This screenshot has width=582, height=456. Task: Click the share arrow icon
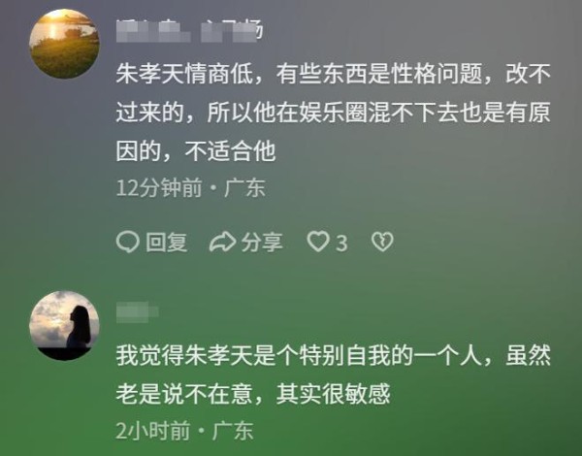pos(222,243)
